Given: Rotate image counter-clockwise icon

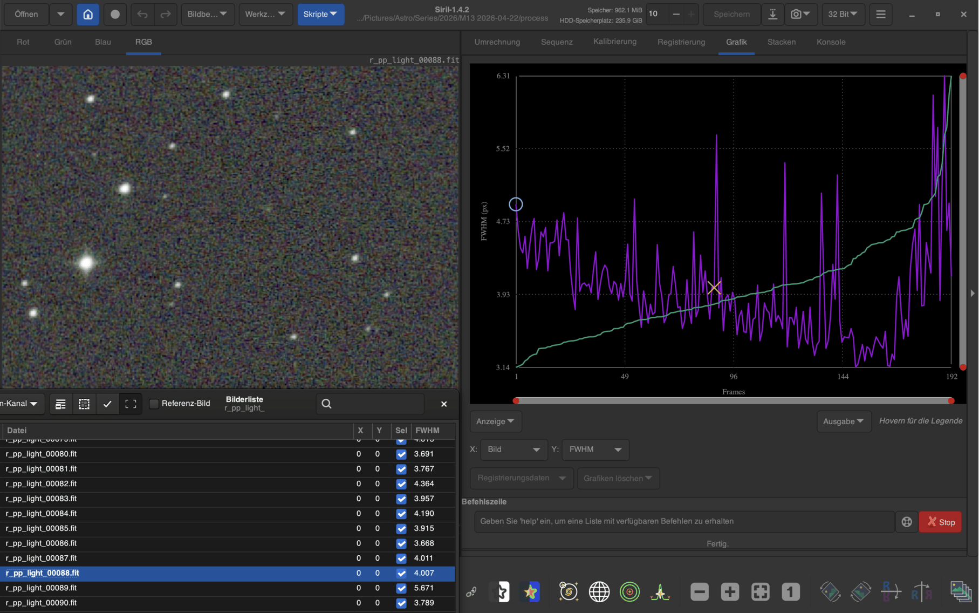Looking at the screenshot, I should [830, 592].
